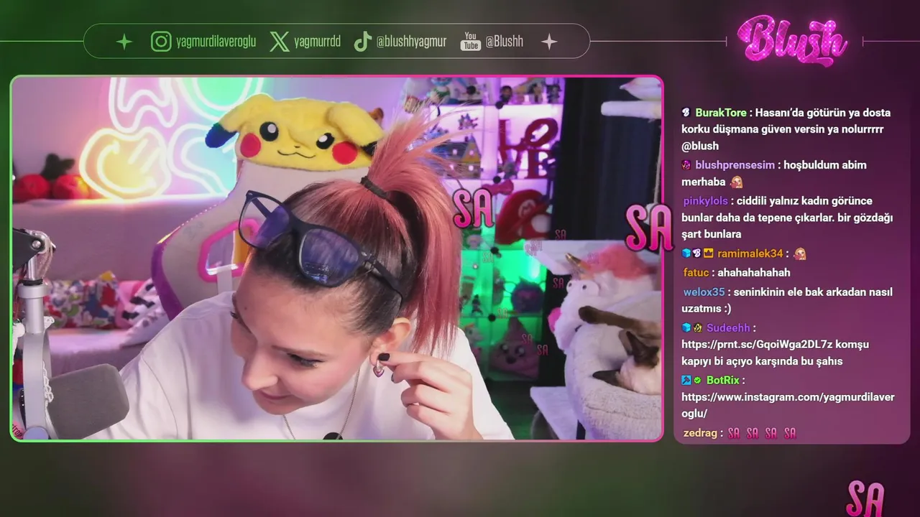The height and width of the screenshot is (517, 920).
Task: Click the '@blush' mention in BurakTore's message
Action: (700, 146)
